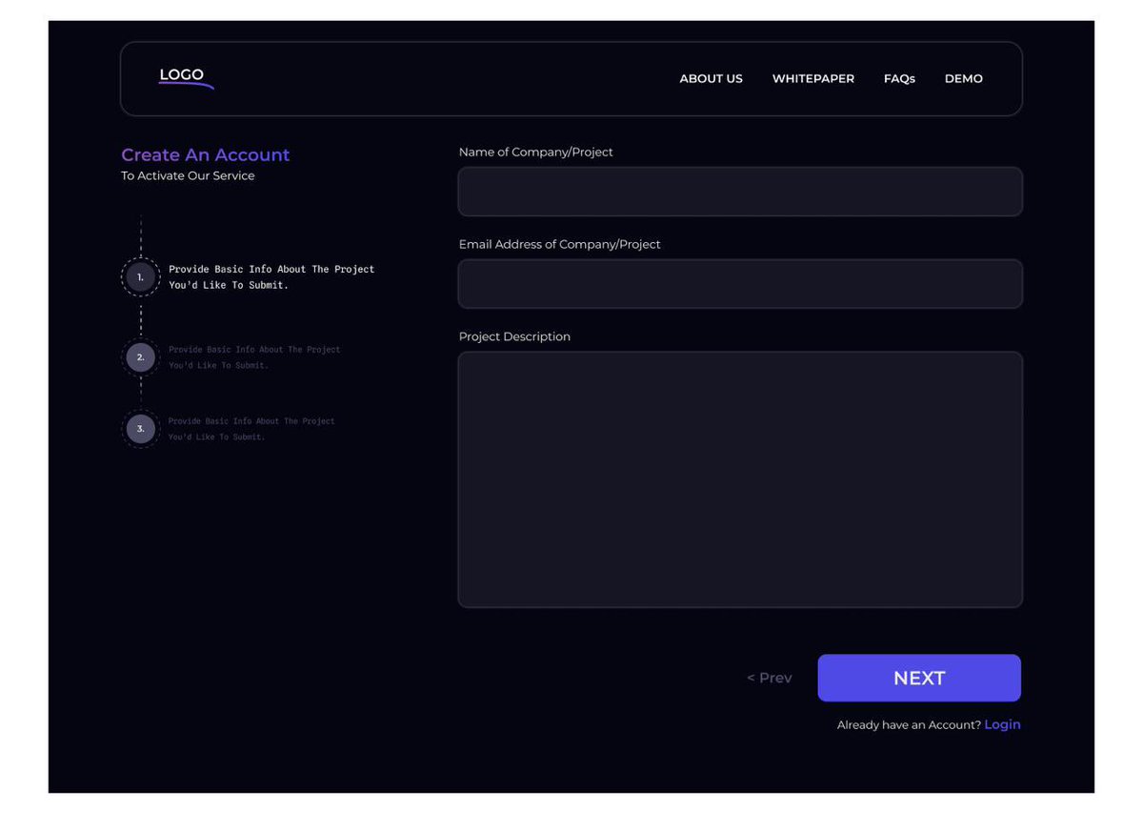Screen dimensions: 1143x813
Task: Click the NEXT button
Action: point(919,678)
